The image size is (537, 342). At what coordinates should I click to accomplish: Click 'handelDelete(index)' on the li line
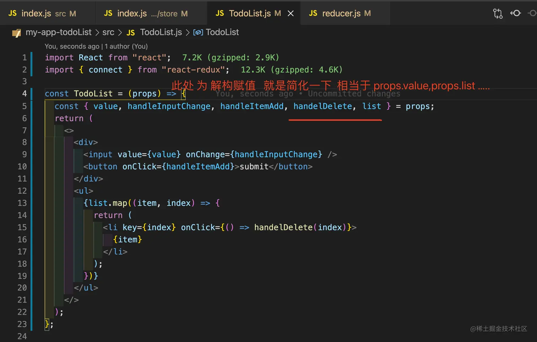point(300,227)
